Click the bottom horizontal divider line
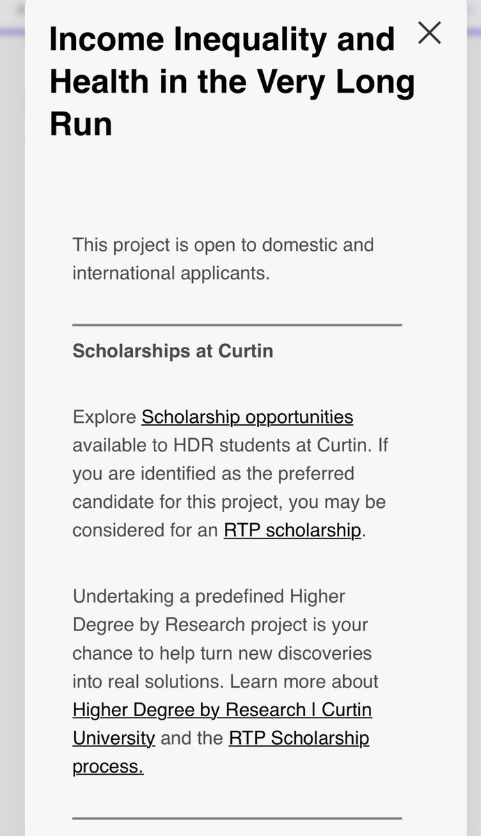 [x=237, y=818]
